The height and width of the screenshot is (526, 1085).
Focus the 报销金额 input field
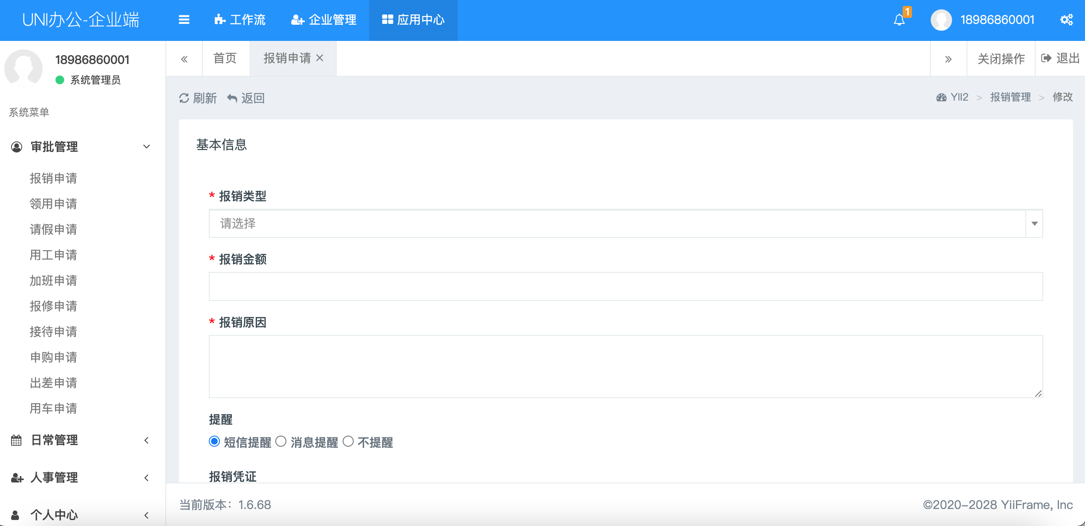tap(626, 286)
